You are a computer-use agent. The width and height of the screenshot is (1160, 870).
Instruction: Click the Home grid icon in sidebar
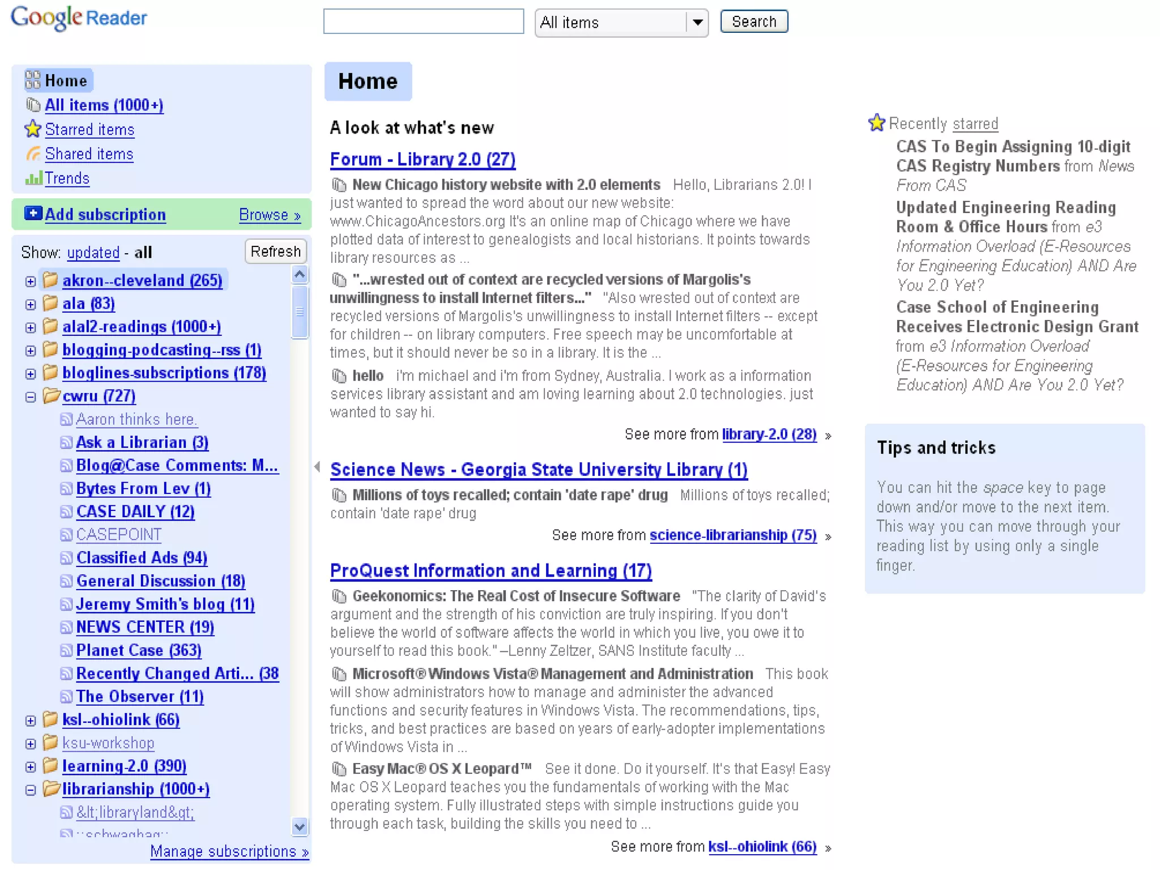click(33, 80)
